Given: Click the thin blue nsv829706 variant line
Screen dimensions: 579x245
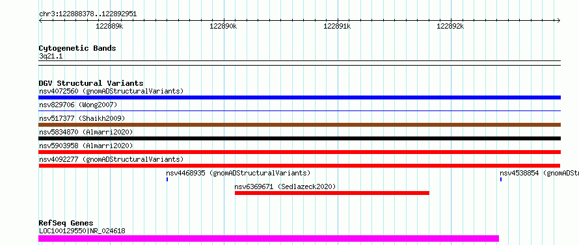Looking at the screenshot, I should (x=299, y=110).
